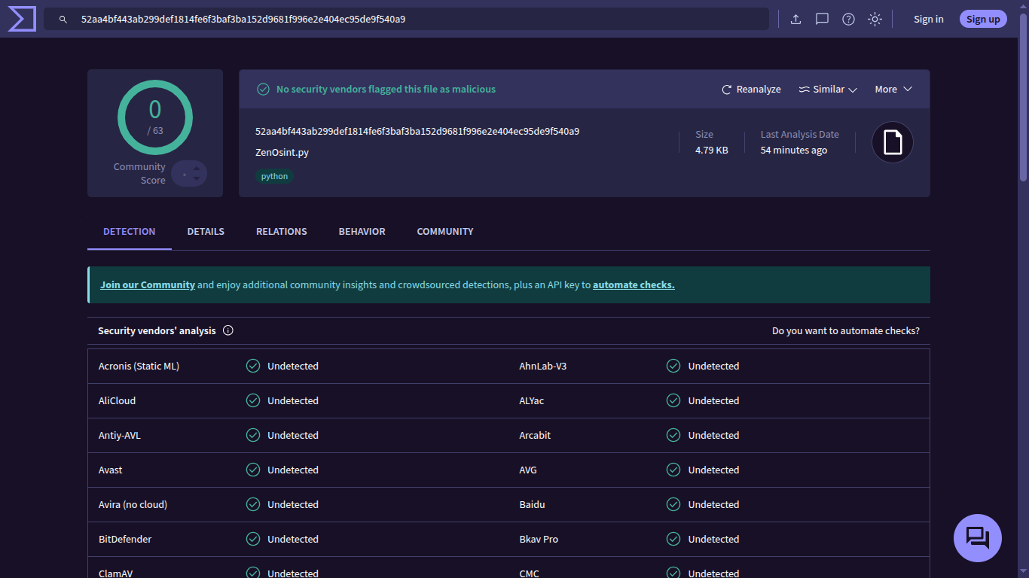Click the python tag chip
1029x578 pixels.
(274, 176)
